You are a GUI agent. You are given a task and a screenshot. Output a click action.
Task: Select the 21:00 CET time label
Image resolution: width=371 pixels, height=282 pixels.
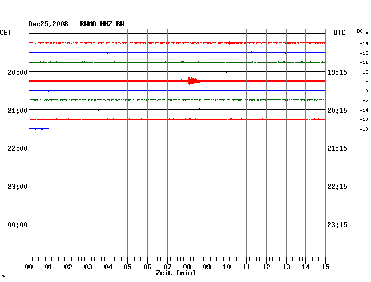click(18, 111)
